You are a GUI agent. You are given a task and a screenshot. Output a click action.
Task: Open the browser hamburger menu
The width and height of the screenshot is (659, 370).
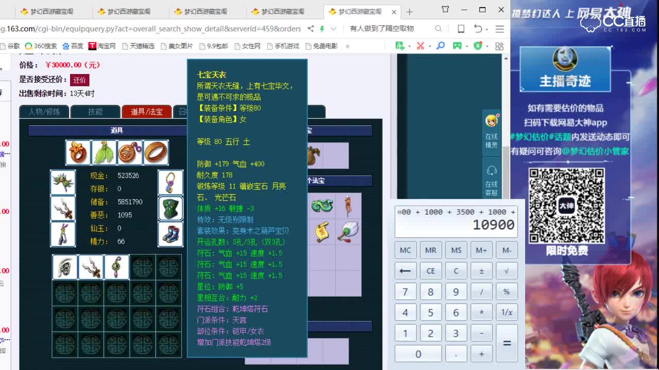pyautogui.click(x=499, y=29)
